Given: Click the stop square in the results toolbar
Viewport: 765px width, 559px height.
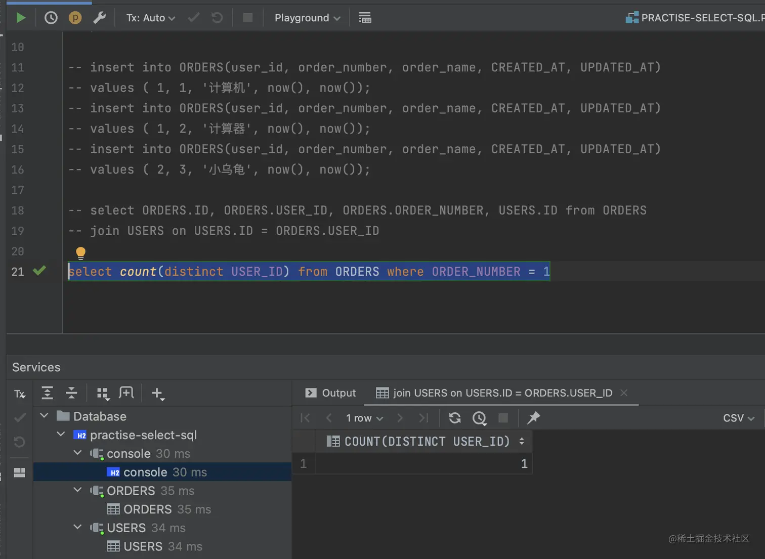Looking at the screenshot, I should pyautogui.click(x=503, y=418).
